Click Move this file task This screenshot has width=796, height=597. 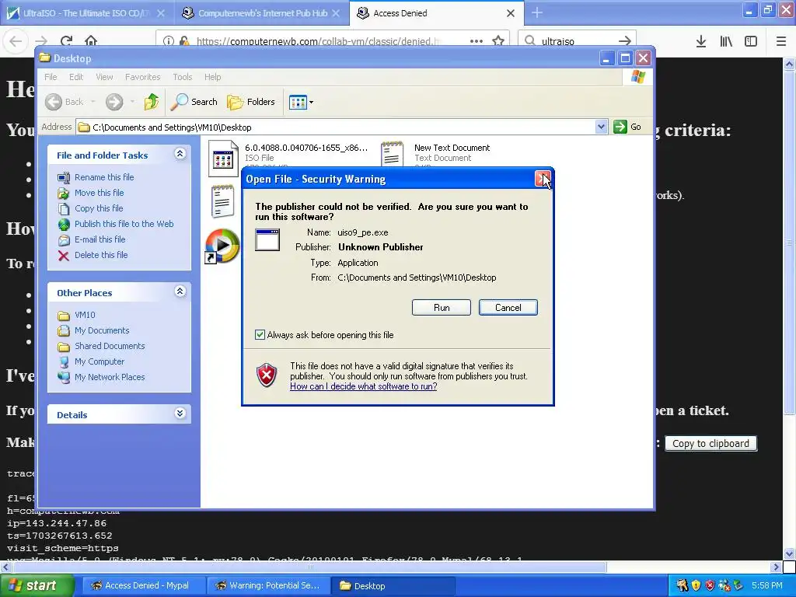[x=99, y=193]
